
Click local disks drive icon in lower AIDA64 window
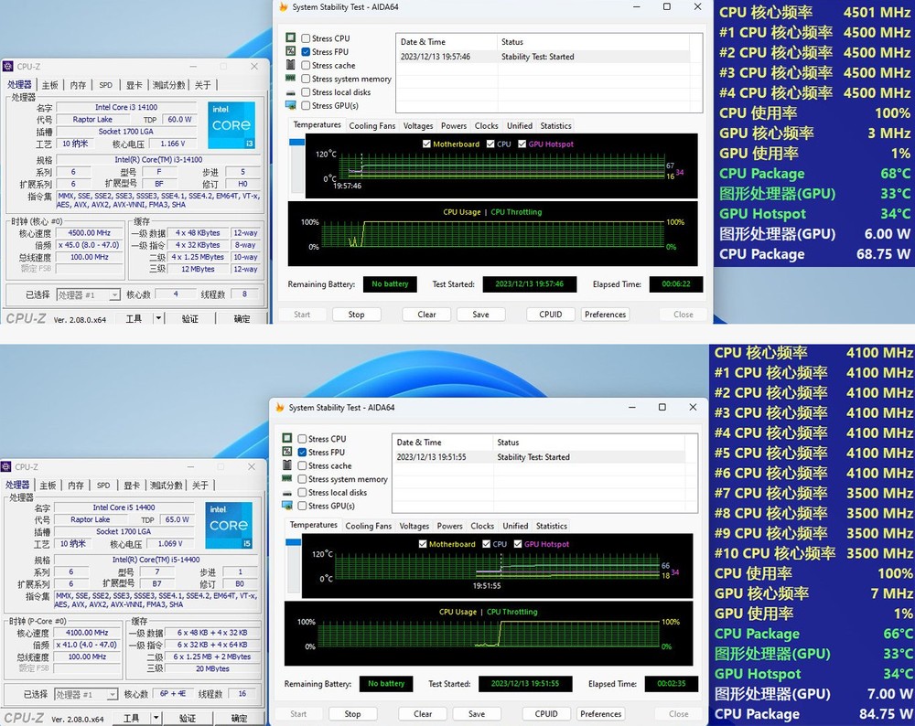pos(286,492)
